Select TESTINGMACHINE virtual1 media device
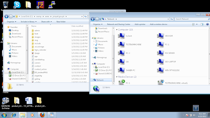 point(173,82)
